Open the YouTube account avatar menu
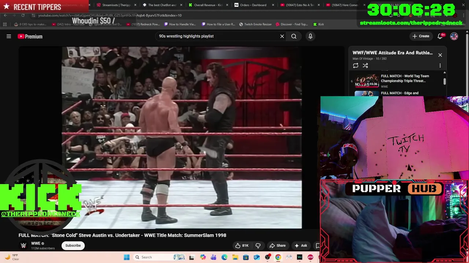Viewport: 469px width, 263px height. (454, 36)
